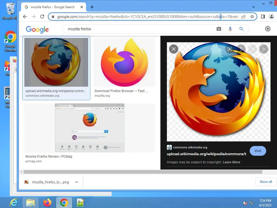Open commons.wikimedia.org source in preview
277x208 pixels.
[x=190, y=147]
